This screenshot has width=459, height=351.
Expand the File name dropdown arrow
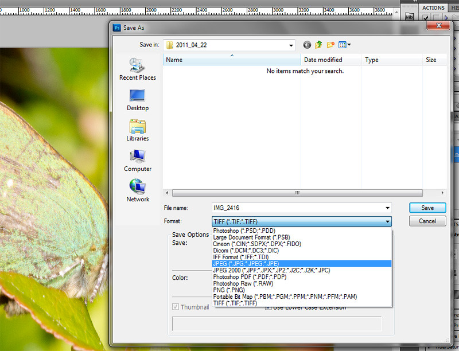tap(388, 208)
